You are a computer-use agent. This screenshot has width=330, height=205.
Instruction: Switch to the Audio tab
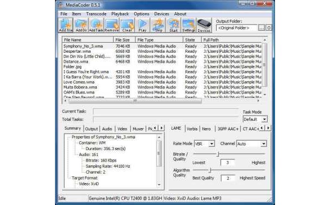pos(107,129)
